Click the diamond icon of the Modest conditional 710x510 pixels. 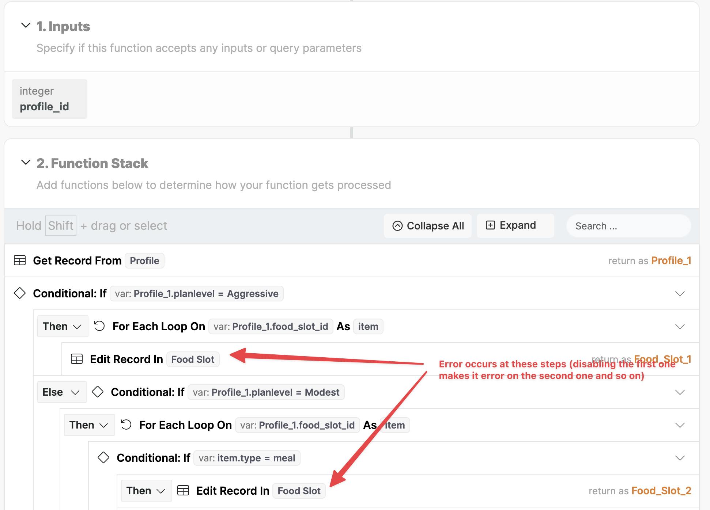coord(98,392)
